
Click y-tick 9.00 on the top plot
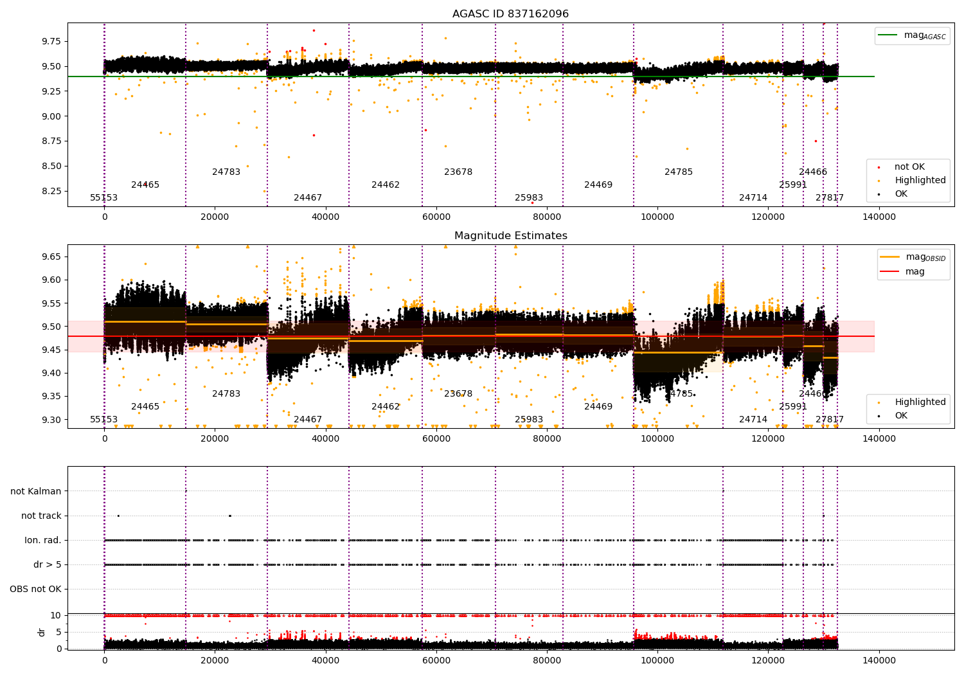[x=51, y=116]
